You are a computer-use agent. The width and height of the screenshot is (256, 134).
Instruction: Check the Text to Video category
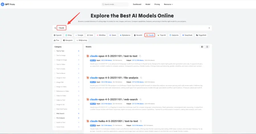tap(55, 64)
